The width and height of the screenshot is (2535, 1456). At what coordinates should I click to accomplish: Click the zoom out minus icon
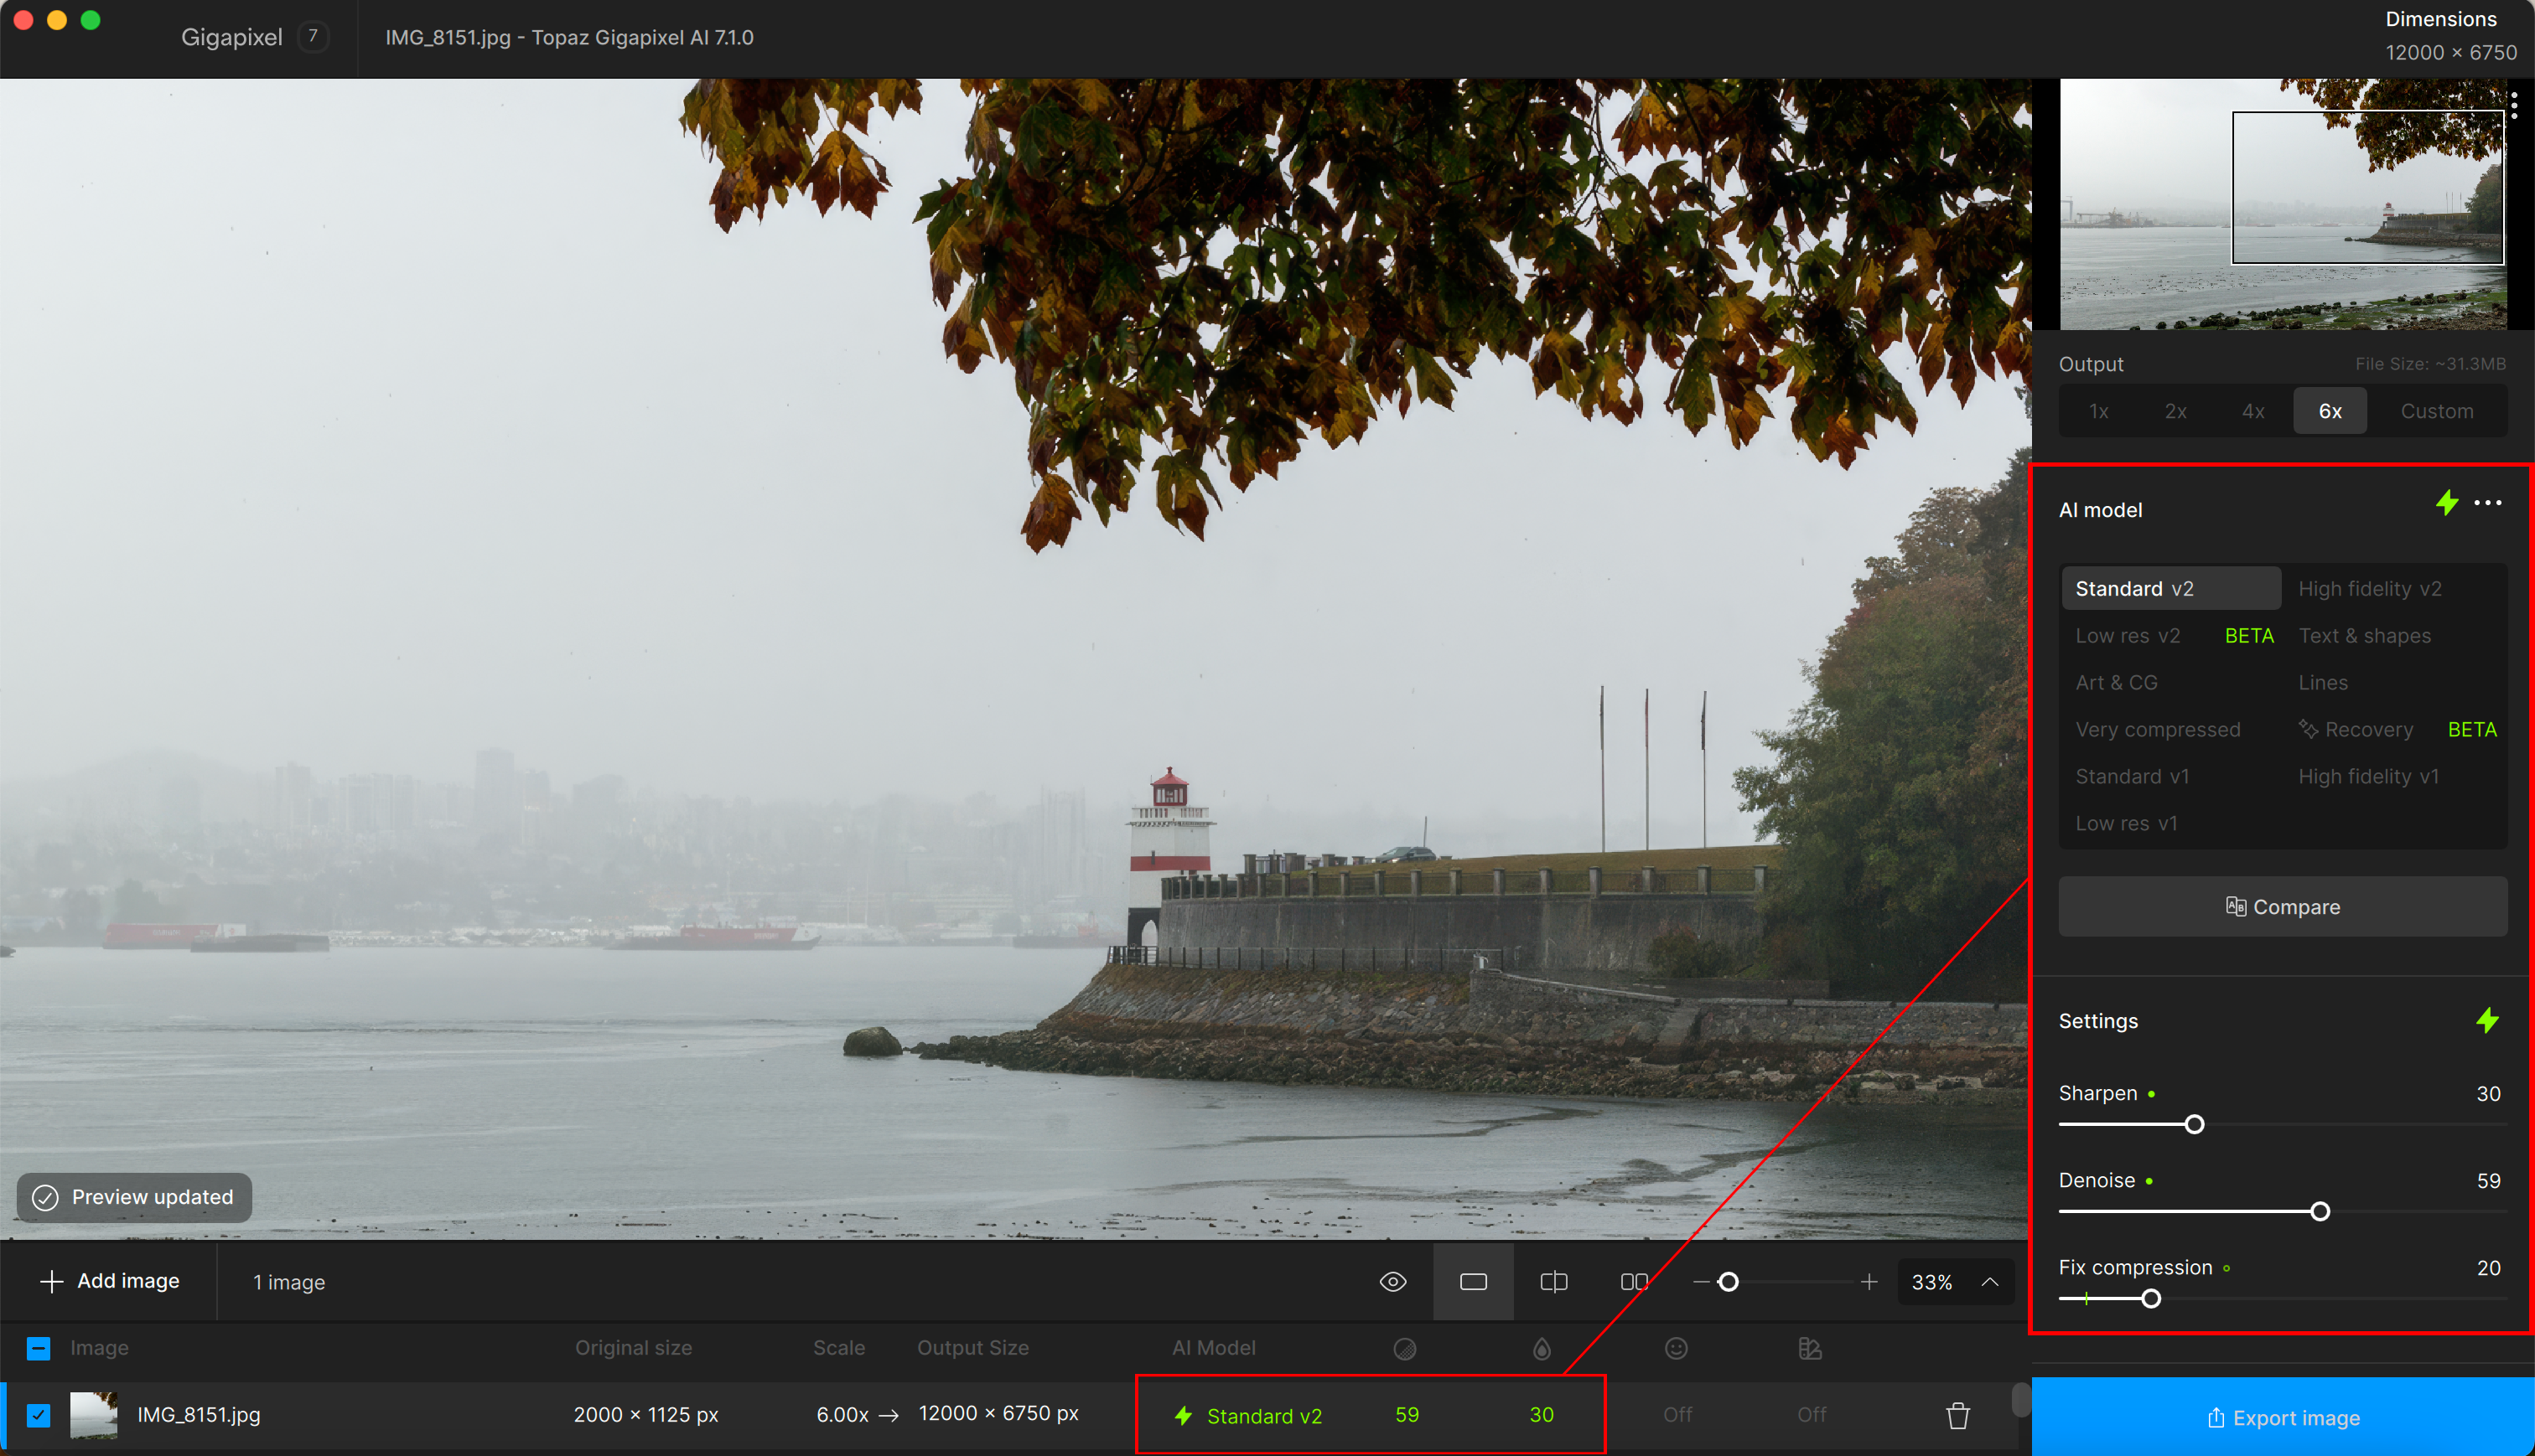point(1700,1282)
